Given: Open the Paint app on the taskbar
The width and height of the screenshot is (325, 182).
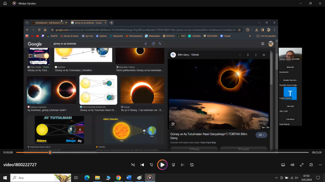Looking at the screenshot, I should click(139, 178).
